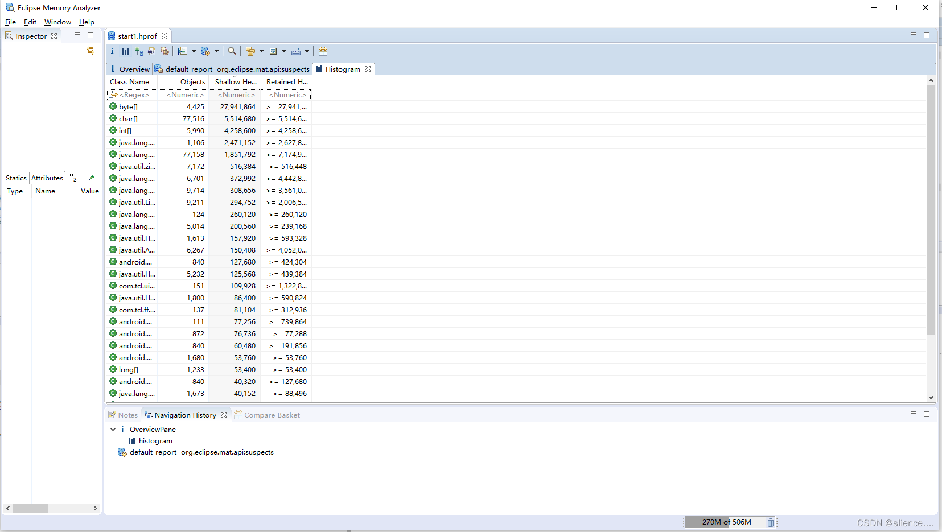Open the Window menu
Screen dimensions: 942x532
coord(57,22)
